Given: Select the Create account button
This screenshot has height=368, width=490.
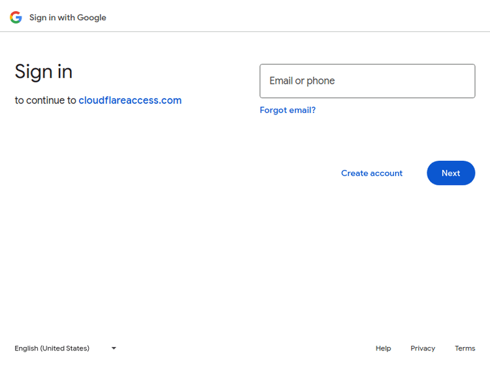Looking at the screenshot, I should (x=372, y=173).
